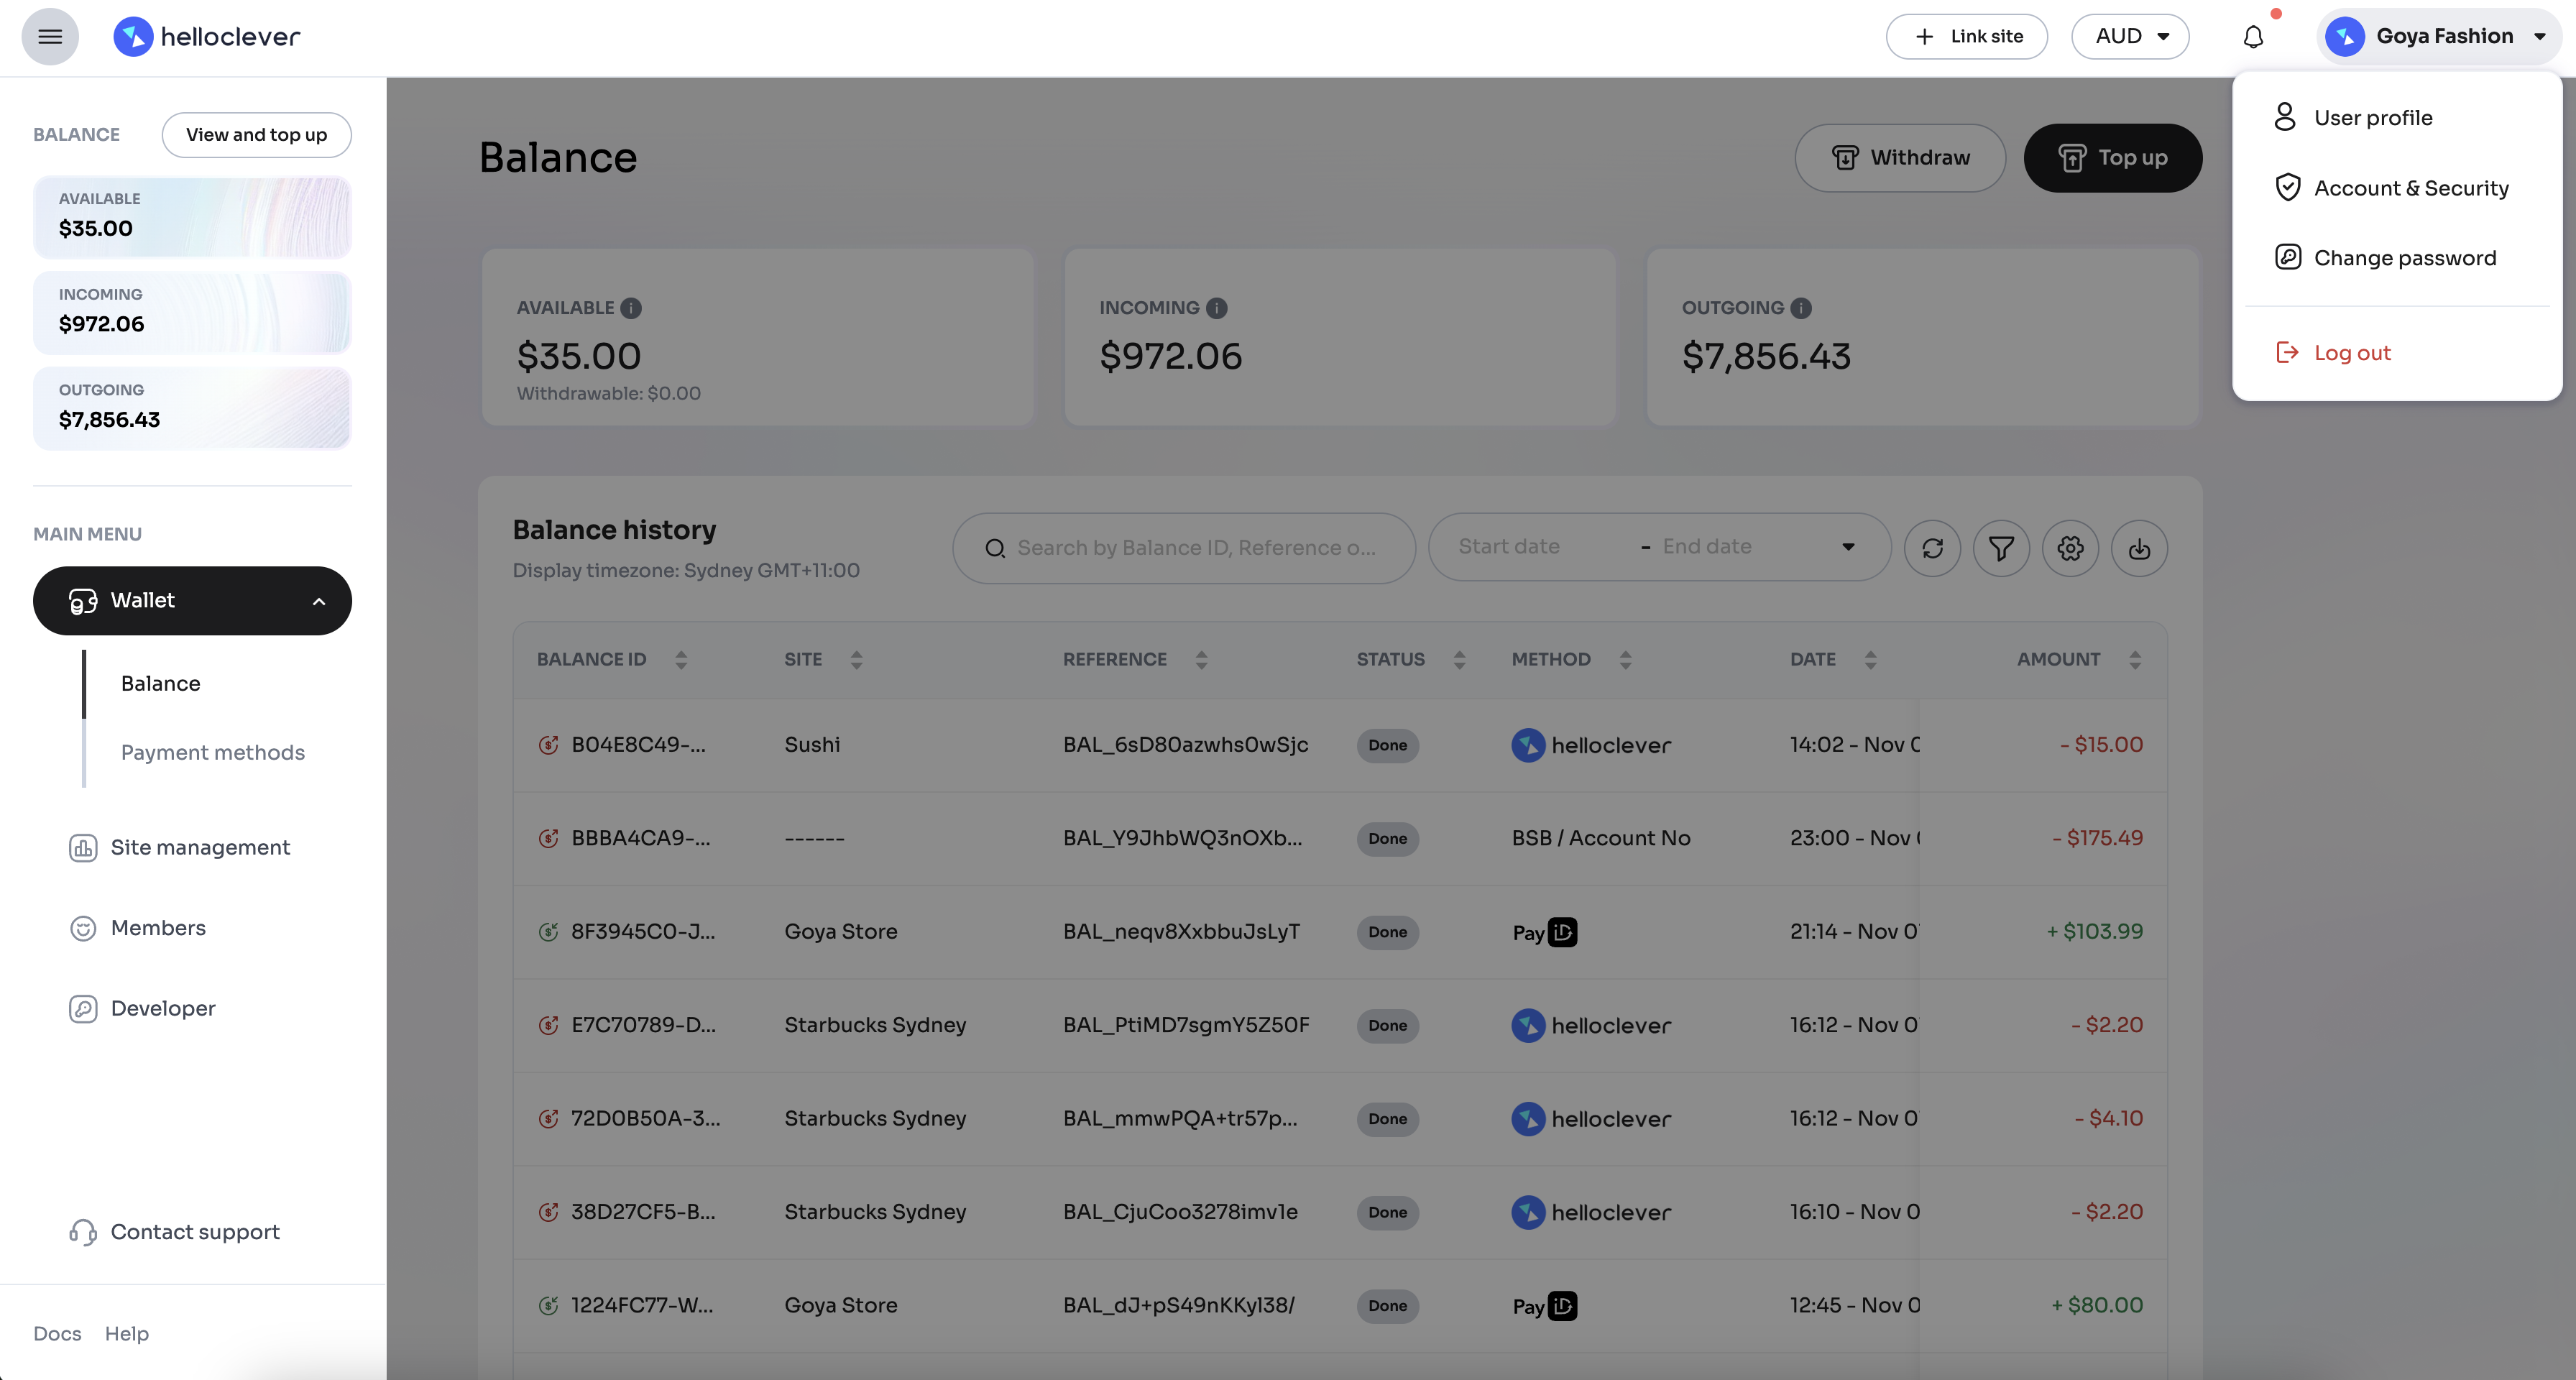2576x1380 pixels.
Task: Click View and top up button
Action: pyautogui.click(x=256, y=135)
